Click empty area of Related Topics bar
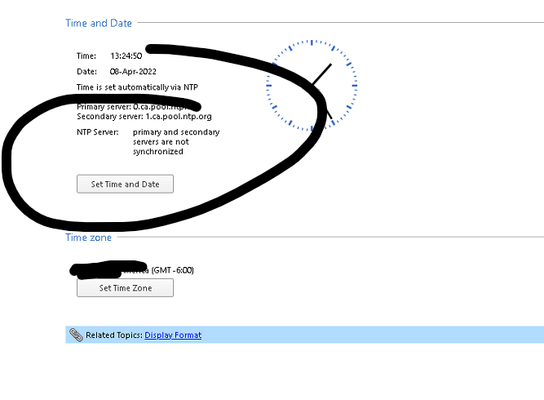This screenshot has height=400, width=544. [x=367, y=335]
